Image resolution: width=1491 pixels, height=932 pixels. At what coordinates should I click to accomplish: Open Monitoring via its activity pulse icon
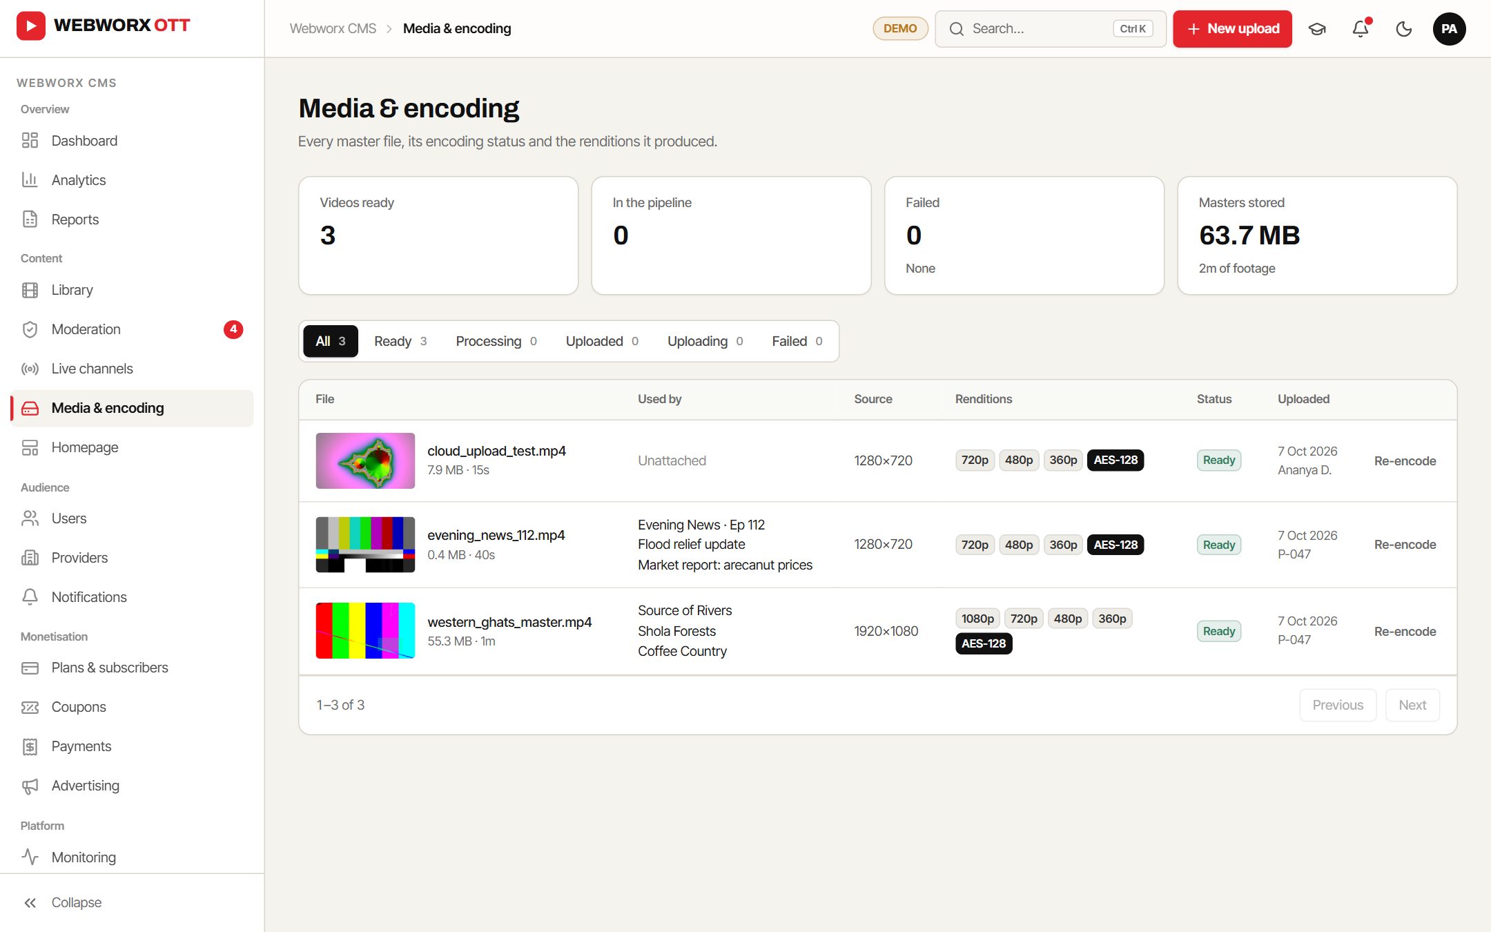click(x=30, y=857)
